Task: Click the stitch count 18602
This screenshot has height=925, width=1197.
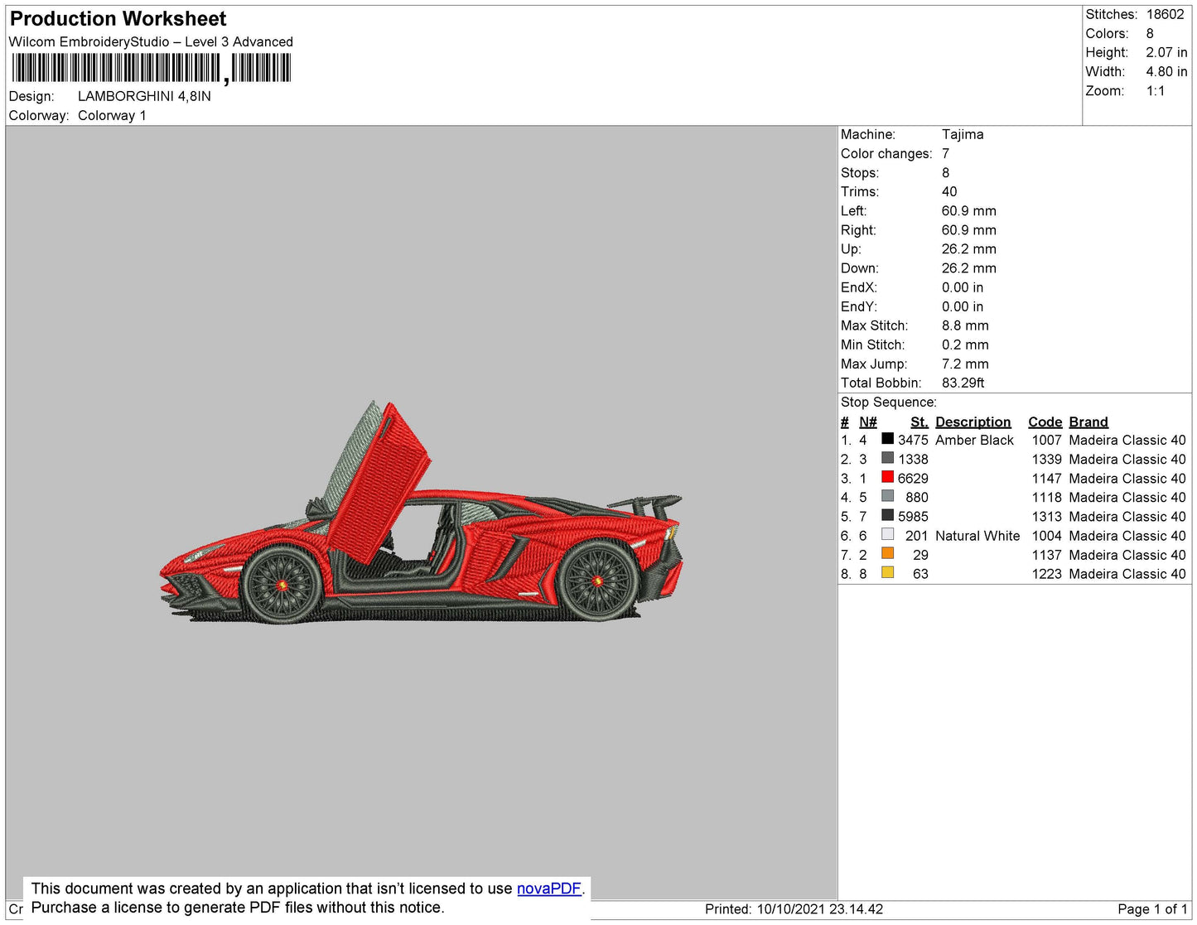Action: (x=1165, y=14)
